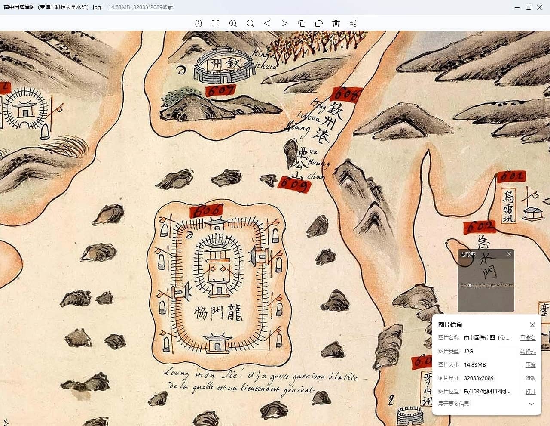Maximize the image viewer window
The width and height of the screenshot is (550, 426).
tap(529, 7)
